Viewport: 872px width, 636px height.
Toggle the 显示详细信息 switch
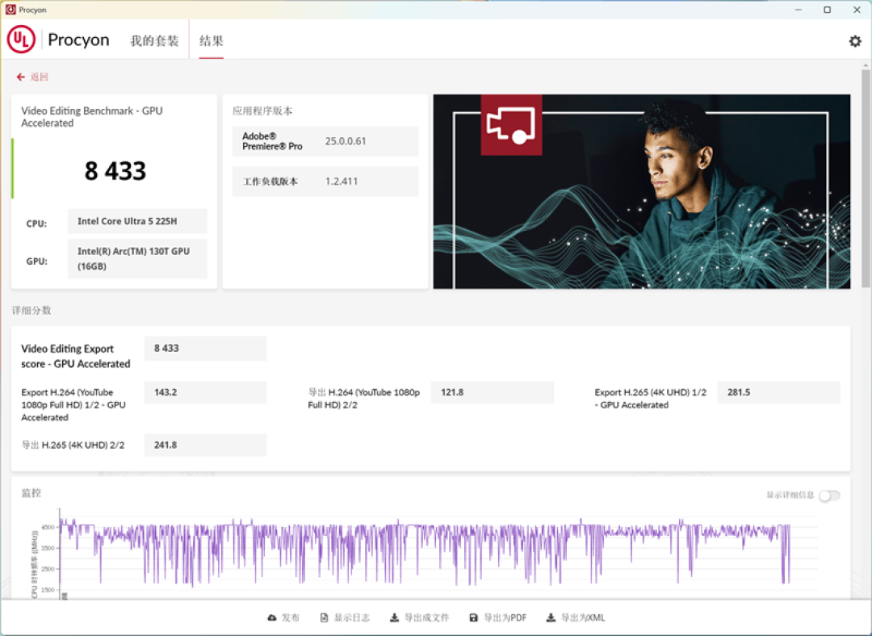point(829,496)
